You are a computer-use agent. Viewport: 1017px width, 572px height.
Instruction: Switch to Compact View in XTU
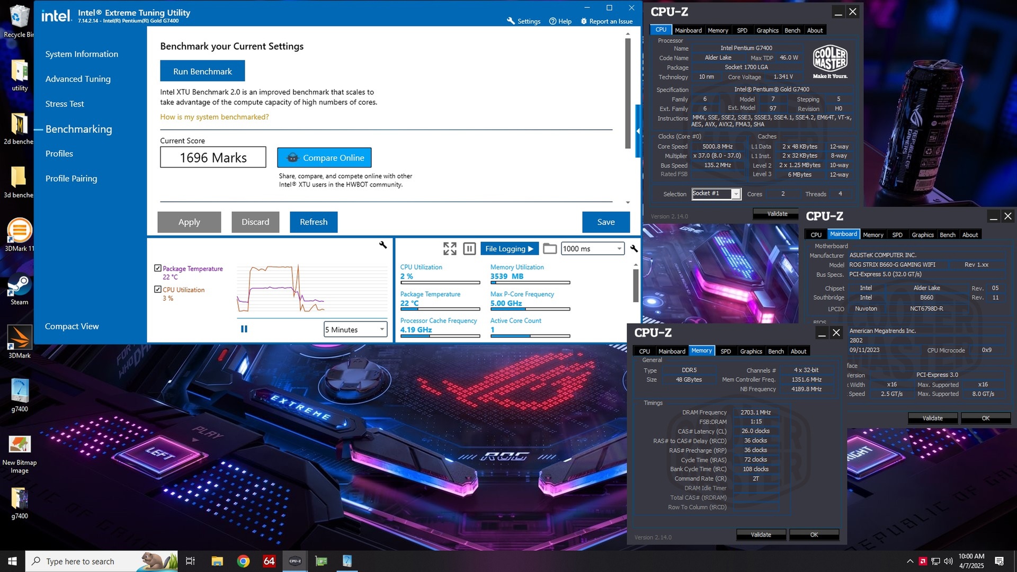pos(72,326)
